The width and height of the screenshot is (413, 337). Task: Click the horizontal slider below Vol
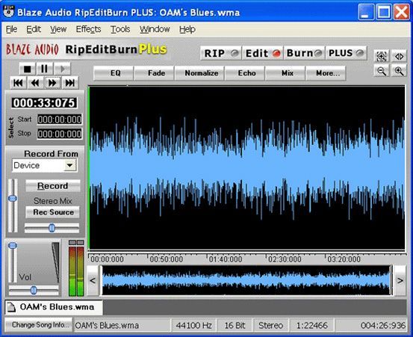coord(34,290)
